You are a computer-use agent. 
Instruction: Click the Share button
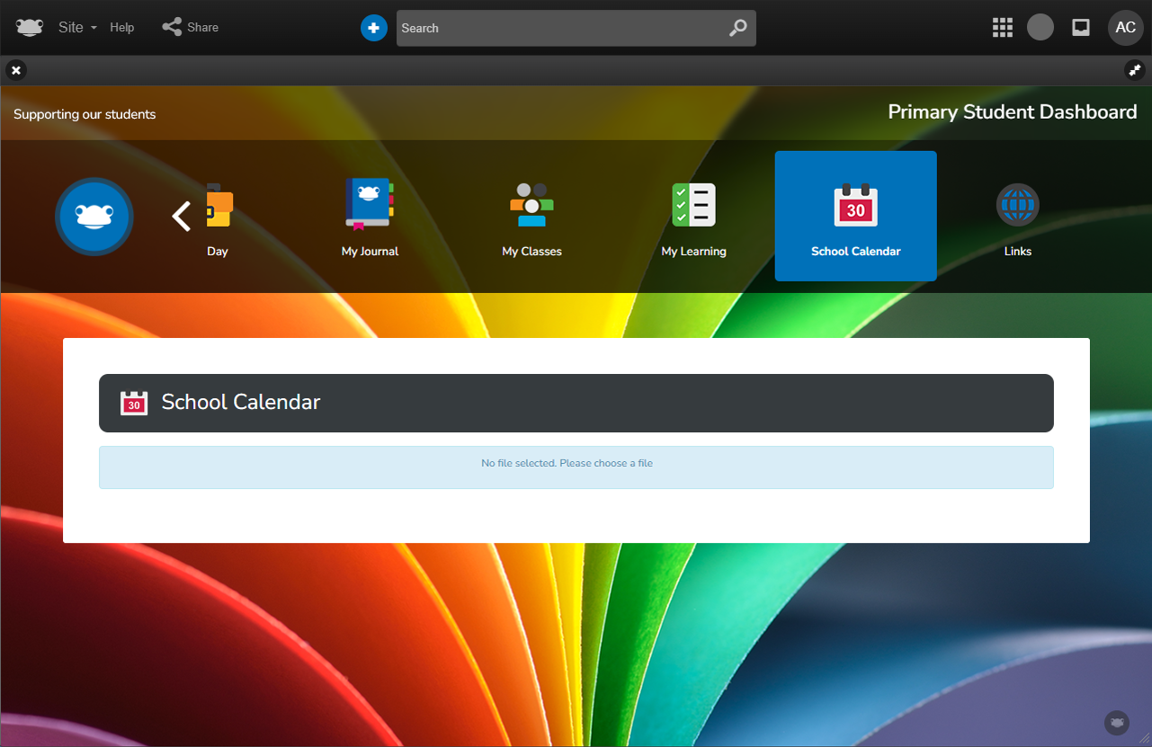191,28
